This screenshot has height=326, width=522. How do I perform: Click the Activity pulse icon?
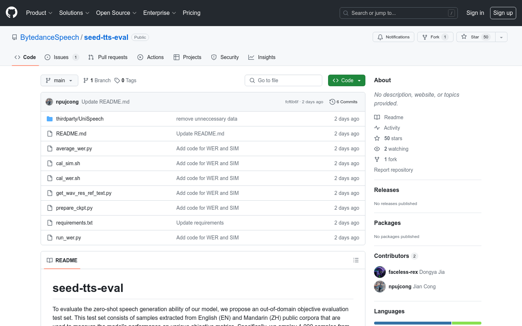pos(377,128)
